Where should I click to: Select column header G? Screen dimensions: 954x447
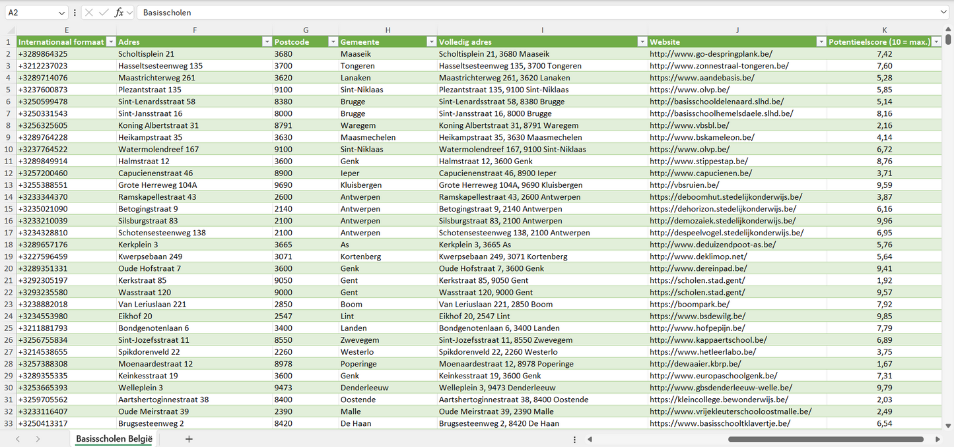tap(306, 30)
